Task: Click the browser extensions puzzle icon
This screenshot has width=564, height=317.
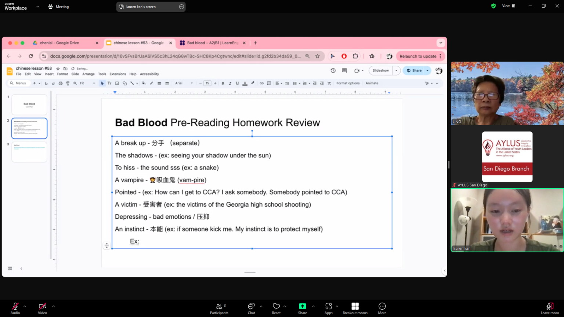Action: point(355,56)
